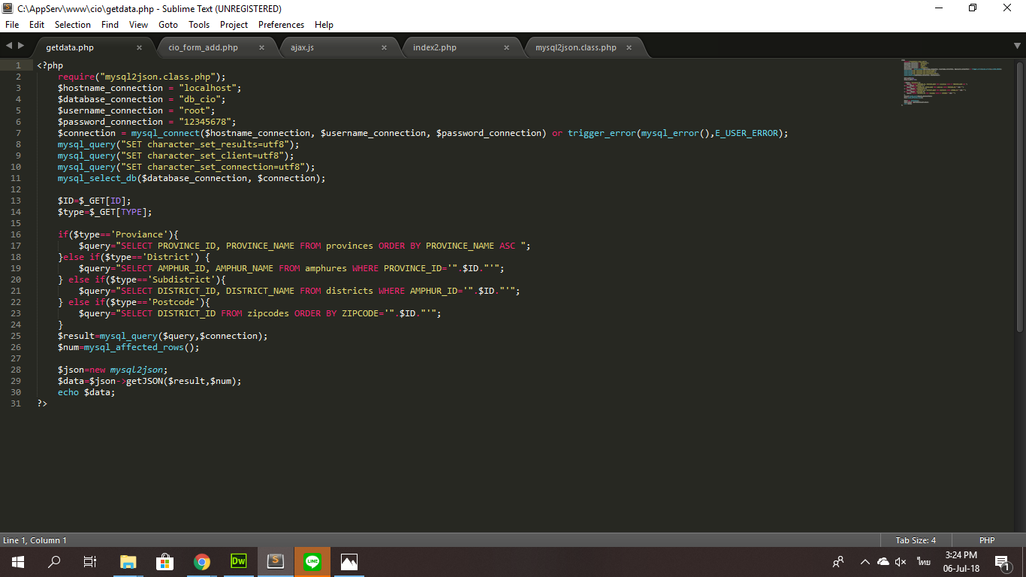Image resolution: width=1026 pixels, height=577 pixels.
Task: Open Windows search icon
Action: pos(54,562)
